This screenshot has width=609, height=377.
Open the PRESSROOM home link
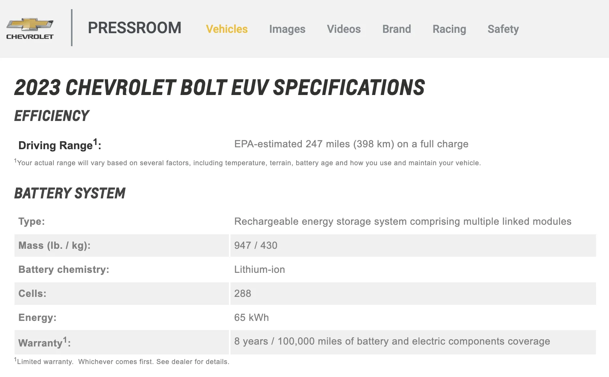click(135, 28)
